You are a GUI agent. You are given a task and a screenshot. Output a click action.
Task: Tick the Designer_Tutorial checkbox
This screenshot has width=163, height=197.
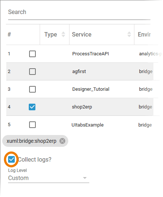pos(32,89)
